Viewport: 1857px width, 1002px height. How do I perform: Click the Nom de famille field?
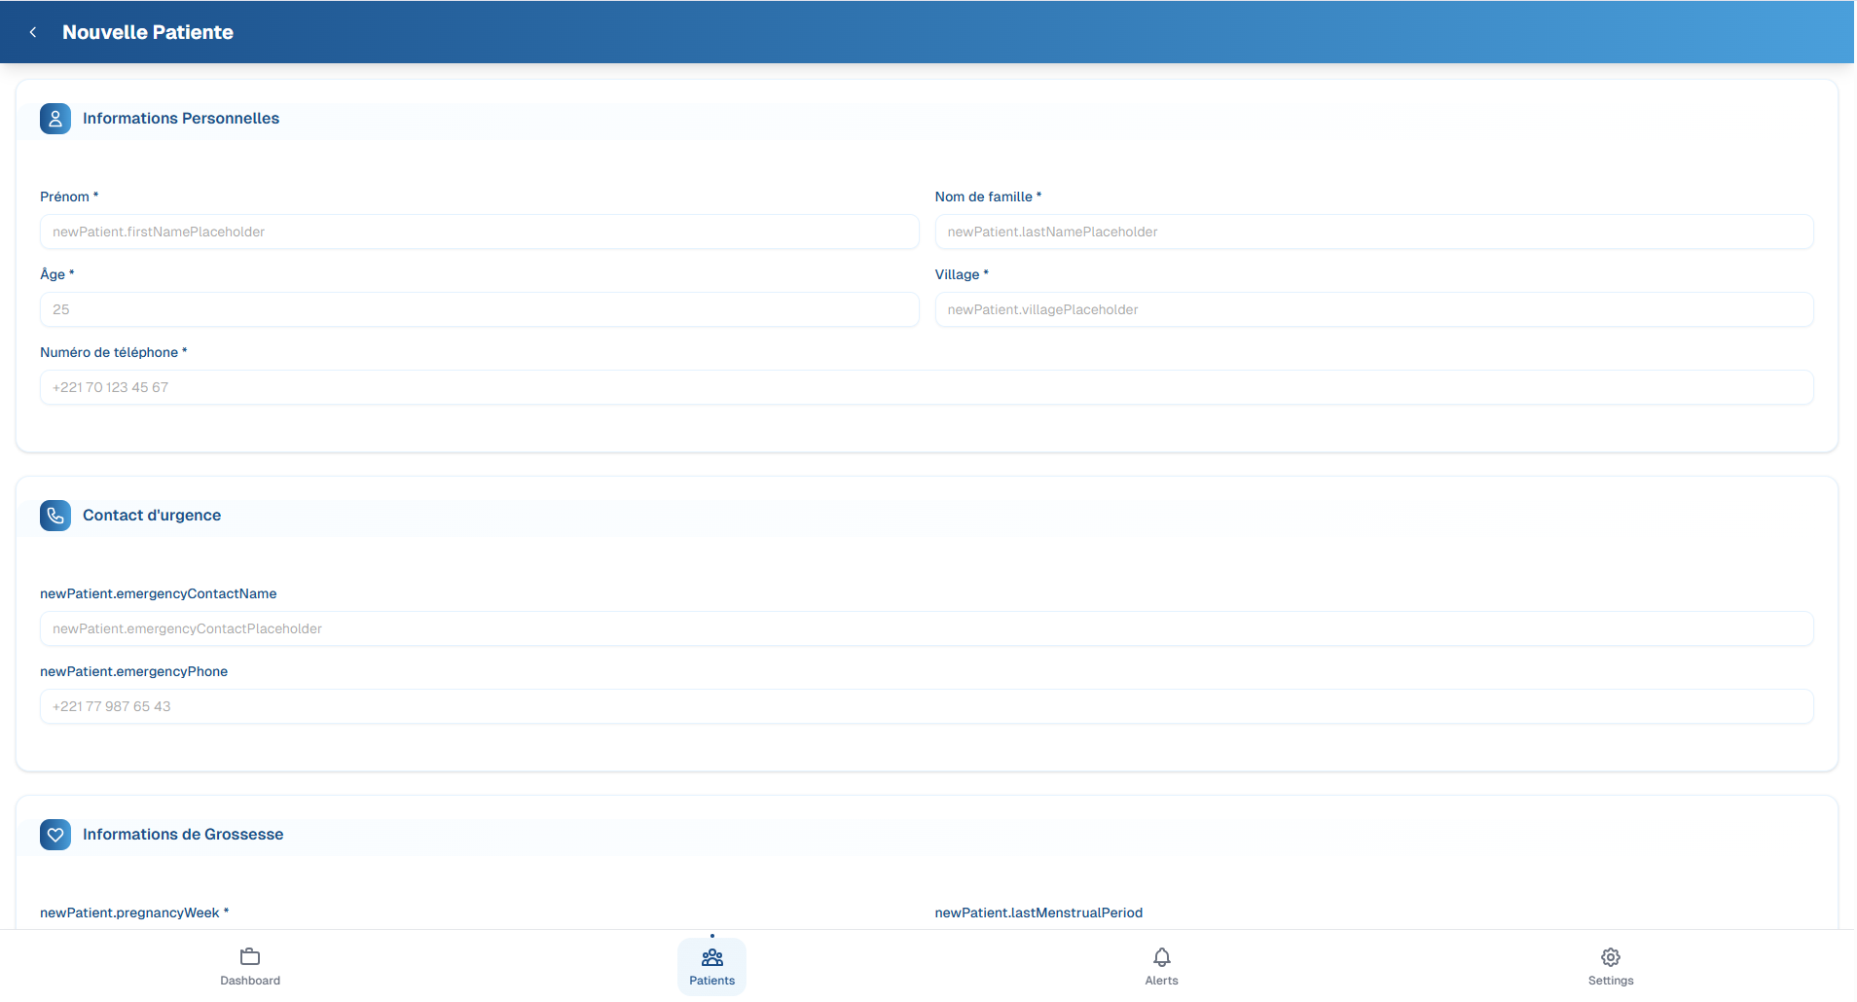pyautogui.click(x=1373, y=232)
